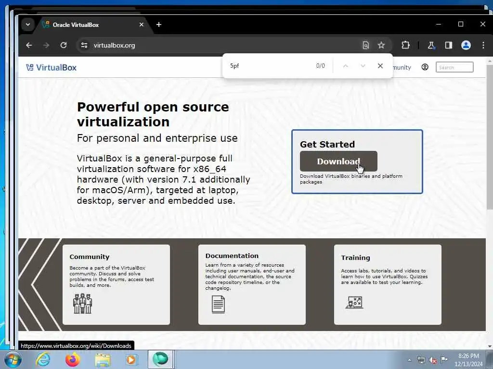Show hidden tray icons arrow
493x369 pixels.
point(409,360)
